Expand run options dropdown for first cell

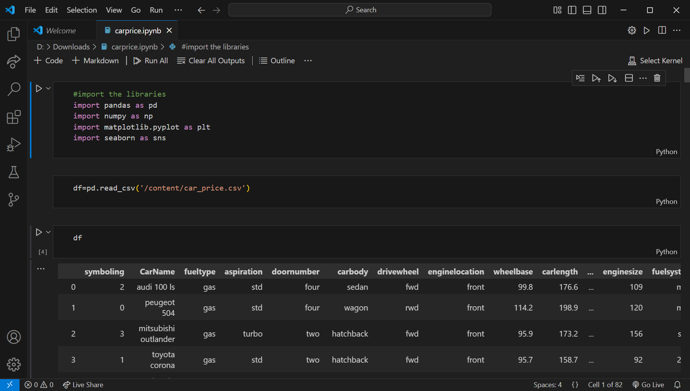pos(48,89)
